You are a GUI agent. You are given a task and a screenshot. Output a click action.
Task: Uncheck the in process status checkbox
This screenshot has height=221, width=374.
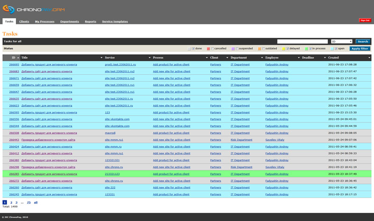pos(310,49)
